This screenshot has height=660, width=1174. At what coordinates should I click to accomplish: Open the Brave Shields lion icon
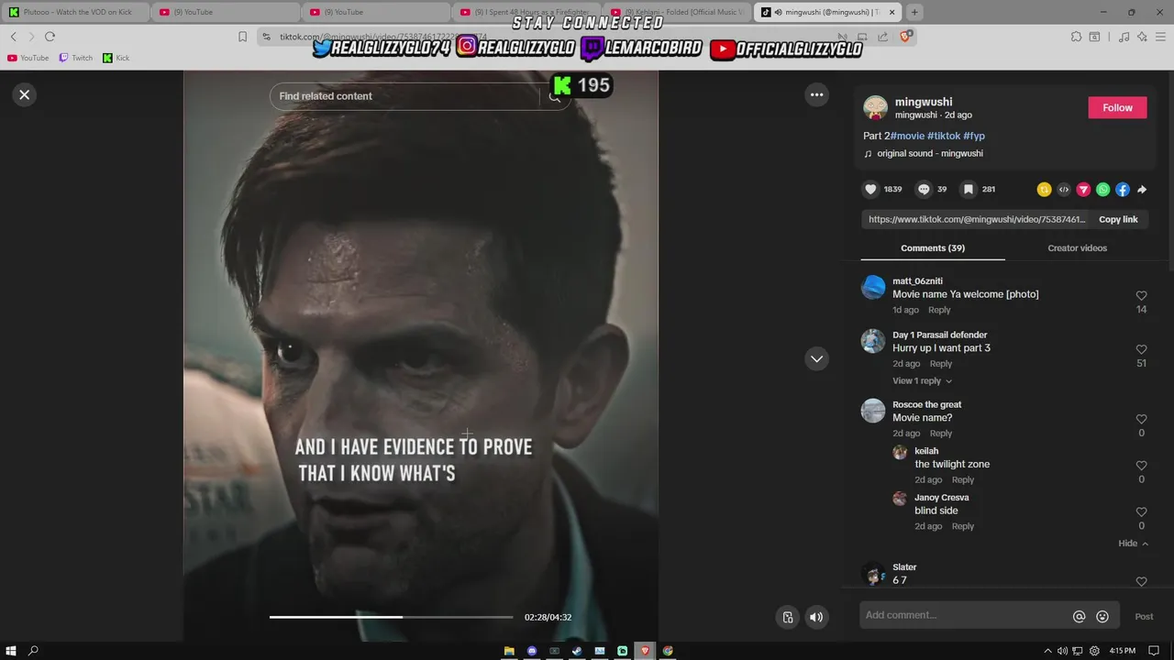[x=906, y=37]
